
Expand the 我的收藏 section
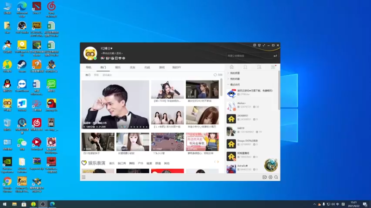[234, 79]
